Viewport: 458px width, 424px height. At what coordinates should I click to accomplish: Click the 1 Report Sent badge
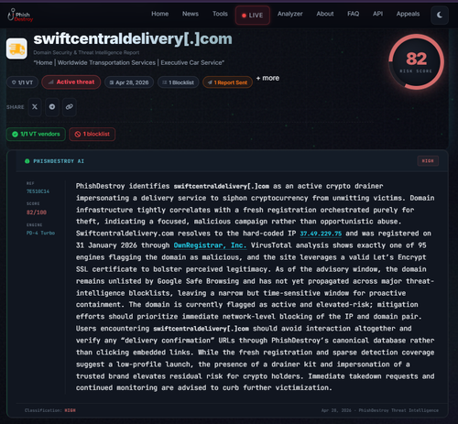tap(227, 82)
